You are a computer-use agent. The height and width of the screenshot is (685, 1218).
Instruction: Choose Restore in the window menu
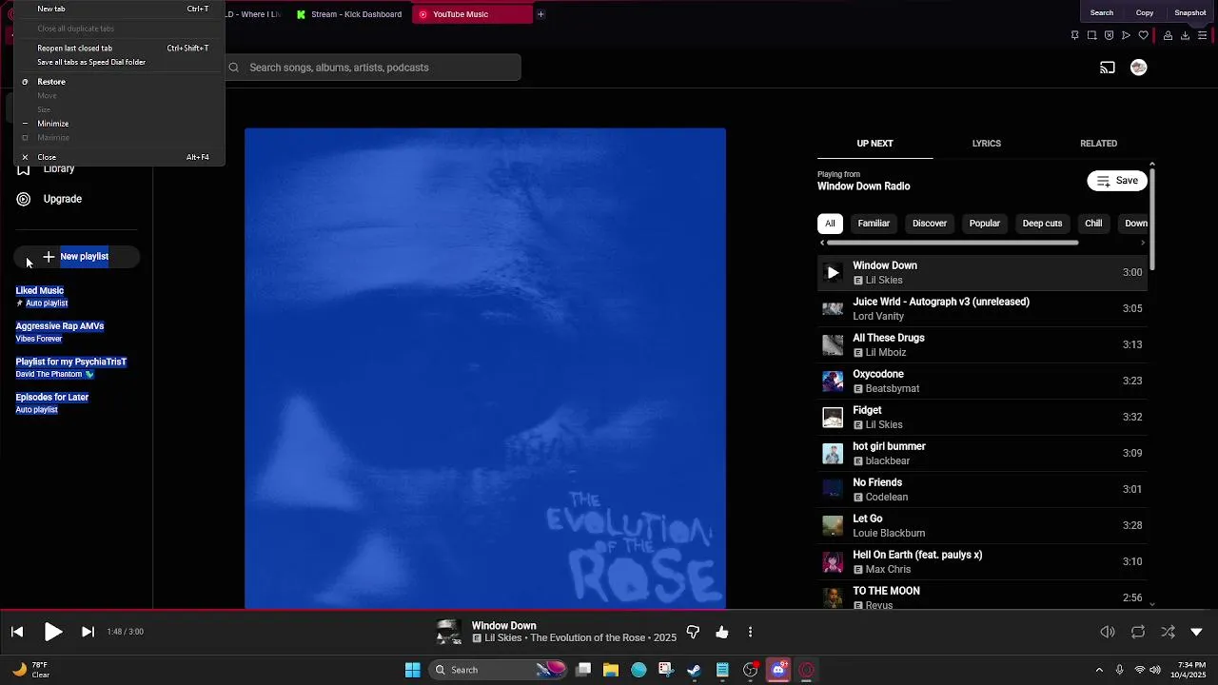point(119,82)
